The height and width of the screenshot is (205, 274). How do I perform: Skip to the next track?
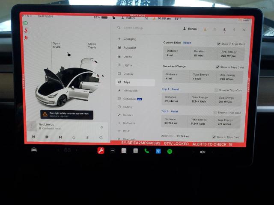pyautogui.click(x=60, y=137)
